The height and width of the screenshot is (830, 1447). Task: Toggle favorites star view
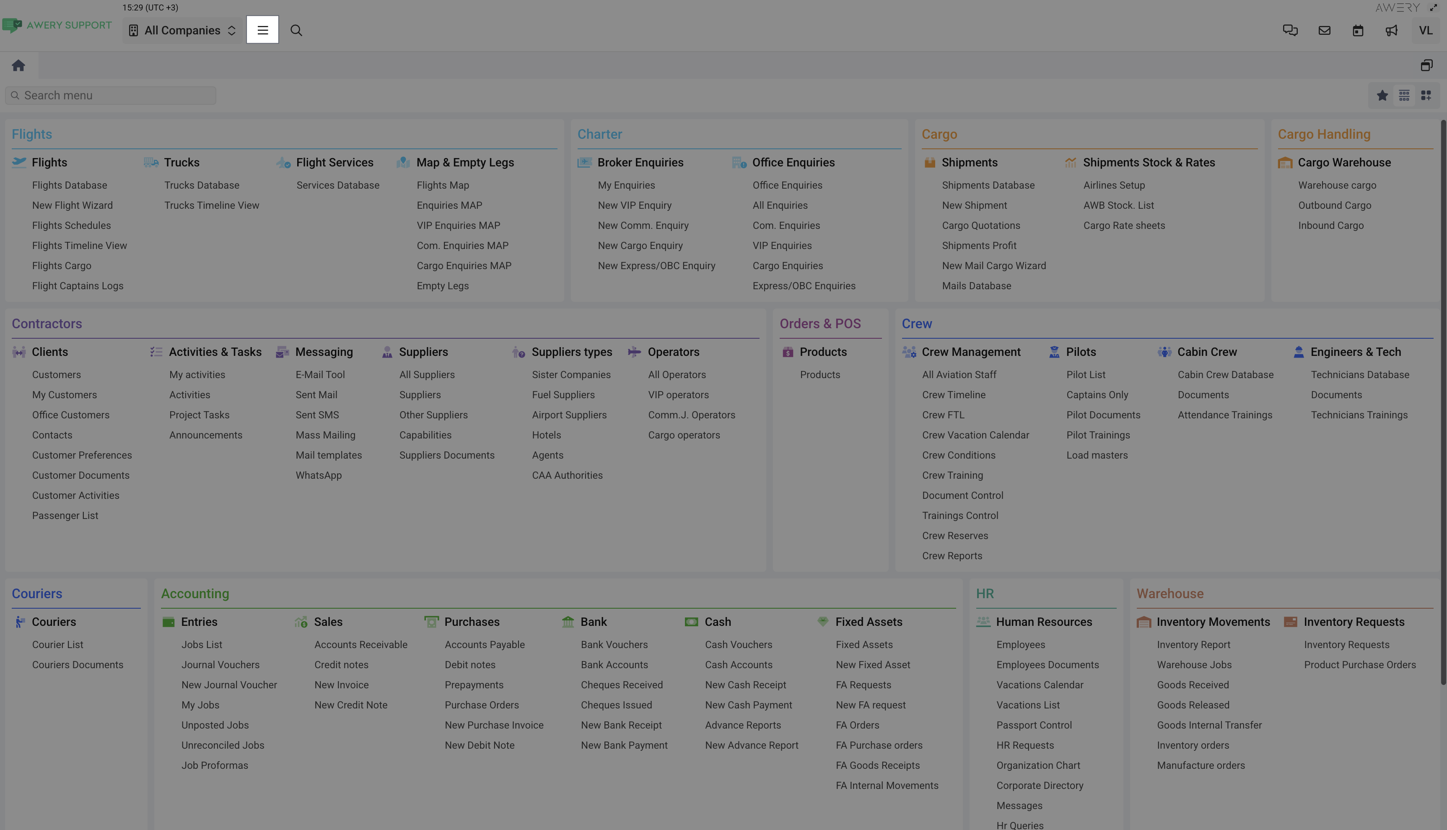[1382, 95]
